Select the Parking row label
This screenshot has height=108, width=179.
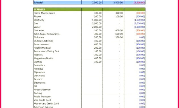click(38, 93)
